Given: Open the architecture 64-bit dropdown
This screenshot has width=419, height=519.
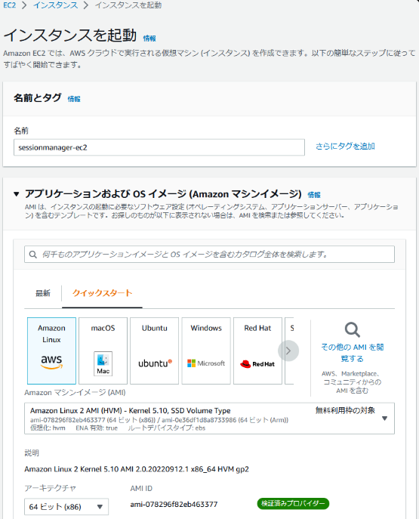Looking at the screenshot, I should point(66,507).
